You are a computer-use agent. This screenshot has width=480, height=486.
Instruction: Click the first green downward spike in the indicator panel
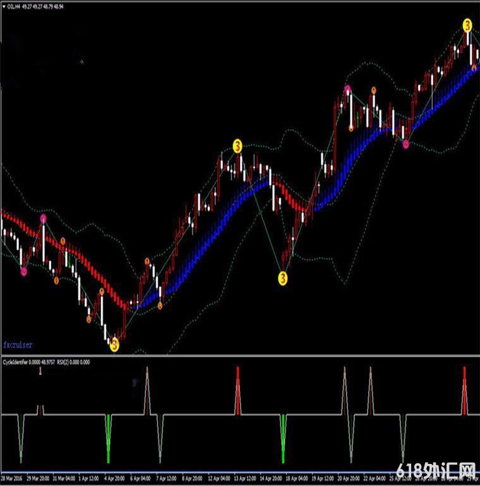(x=109, y=442)
